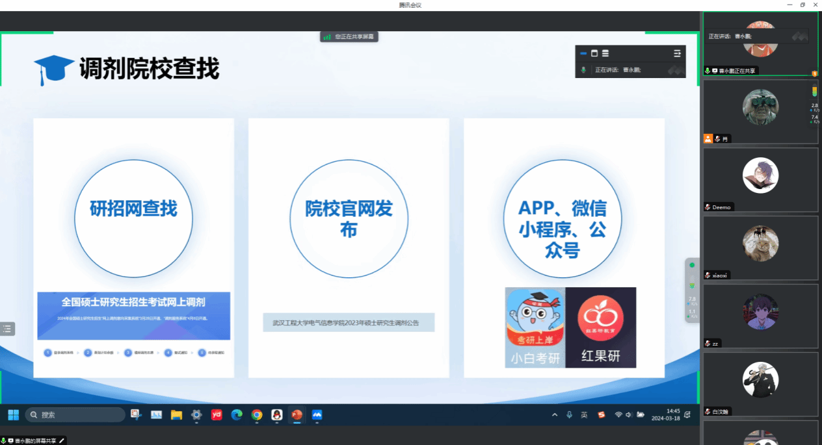The width and height of the screenshot is (822, 445).
Task: Open QQ penguin icon in taskbar
Action: coord(276,414)
